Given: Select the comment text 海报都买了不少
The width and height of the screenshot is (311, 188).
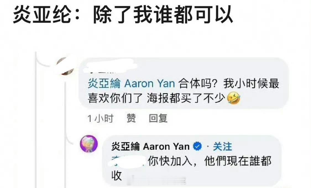Looking at the screenshot, I should (x=186, y=98).
